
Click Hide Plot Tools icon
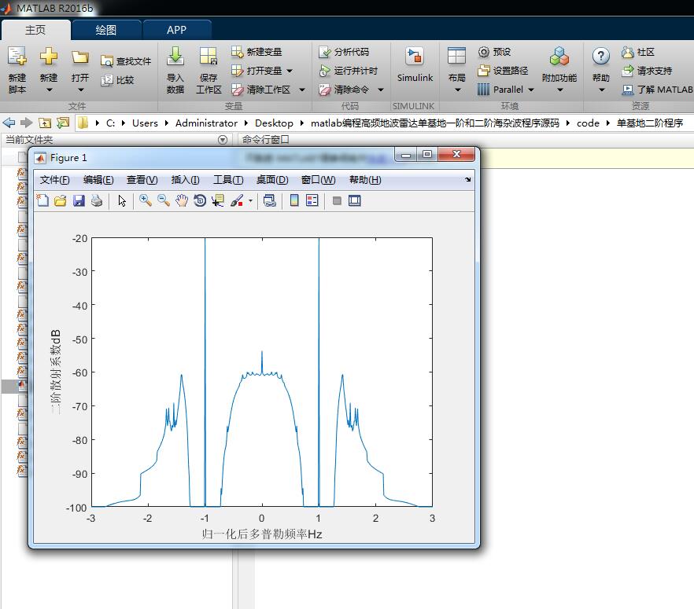point(337,200)
